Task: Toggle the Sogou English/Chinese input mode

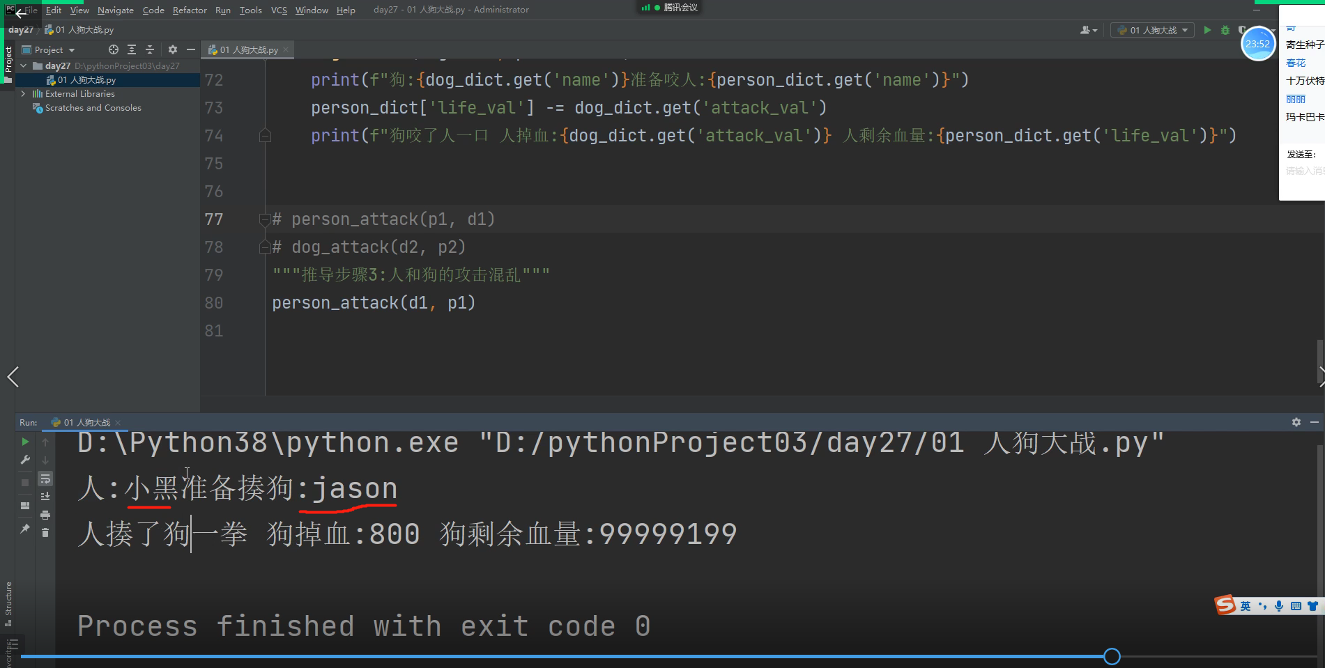Action: 1246,606
